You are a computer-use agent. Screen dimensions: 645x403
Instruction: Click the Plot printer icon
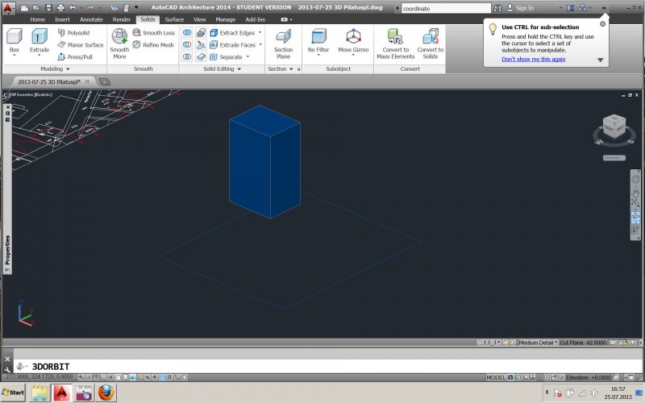60,8
